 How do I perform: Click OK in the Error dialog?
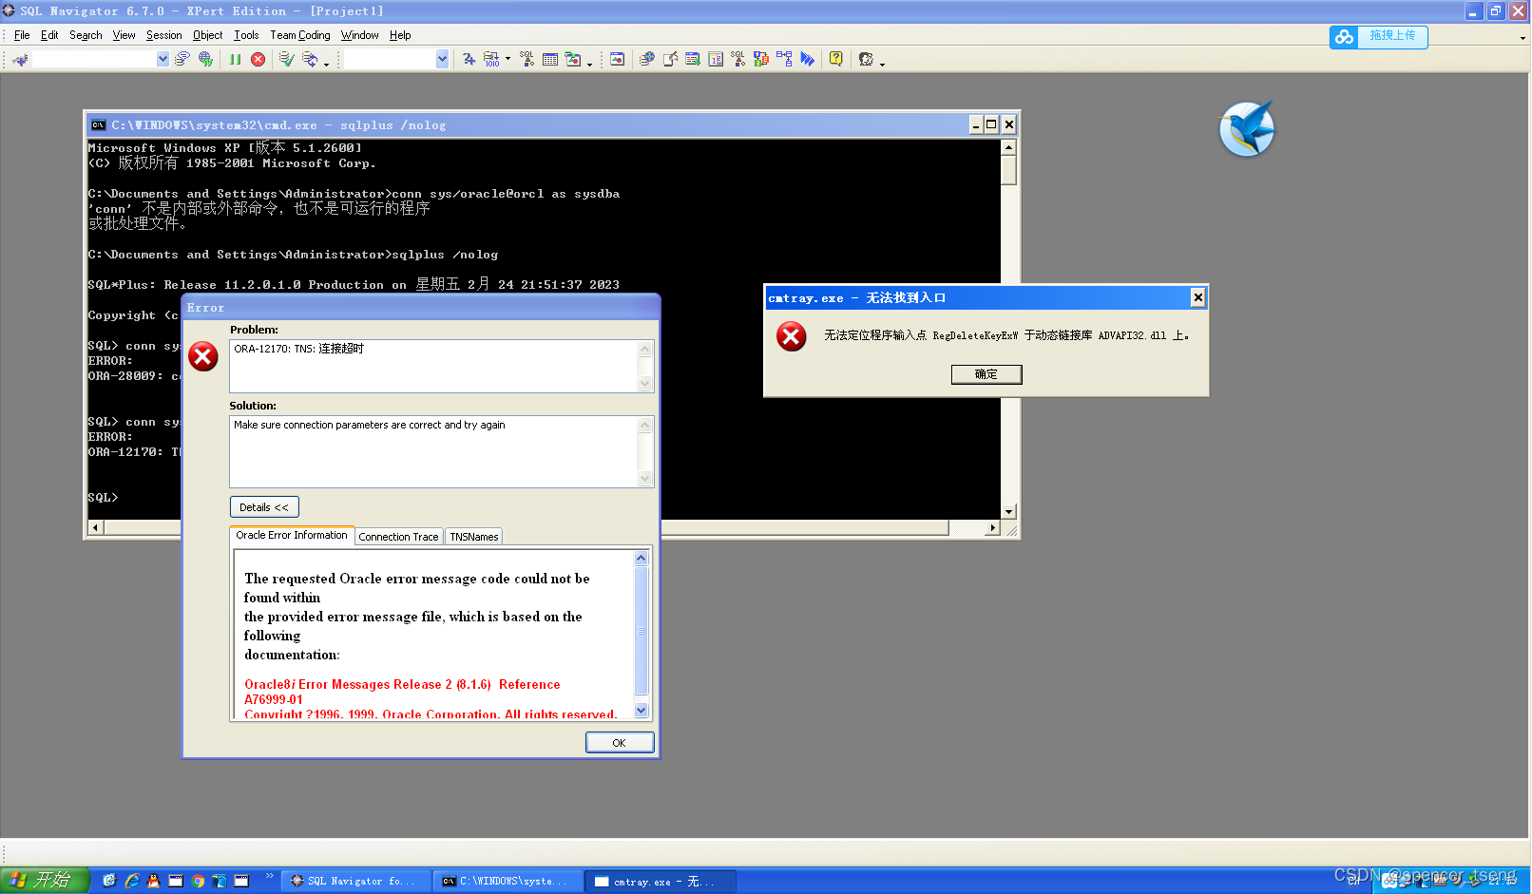(619, 743)
